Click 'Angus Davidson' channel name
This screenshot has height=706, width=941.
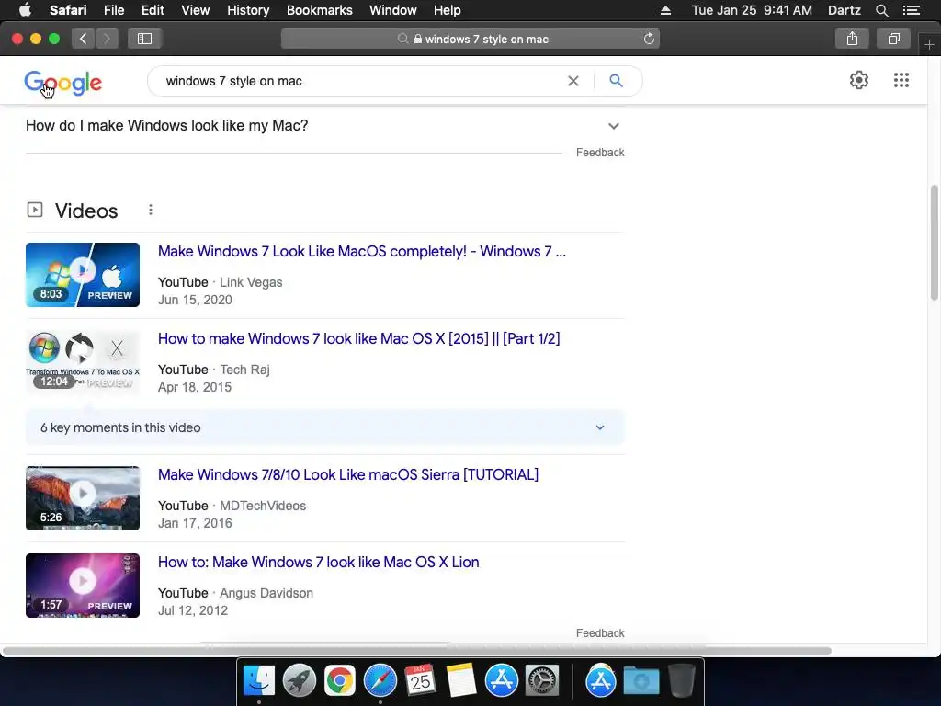tap(266, 593)
